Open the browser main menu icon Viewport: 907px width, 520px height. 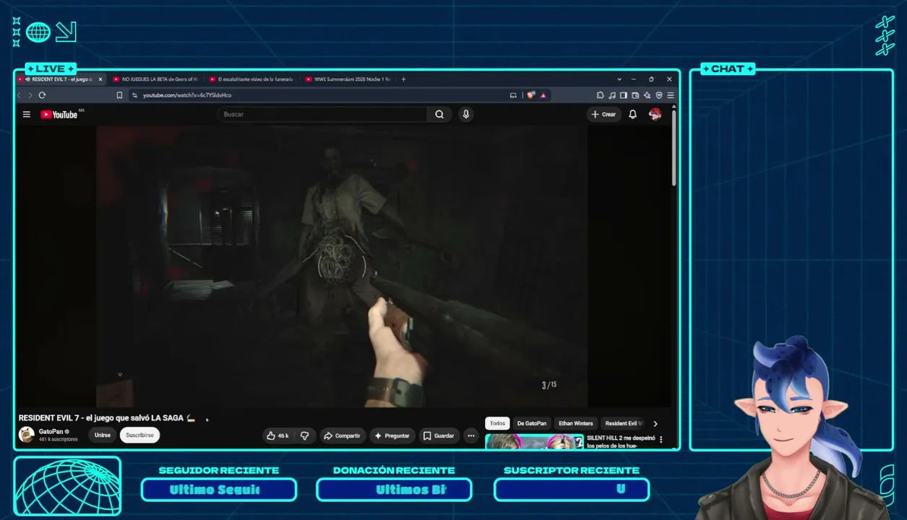(x=671, y=95)
